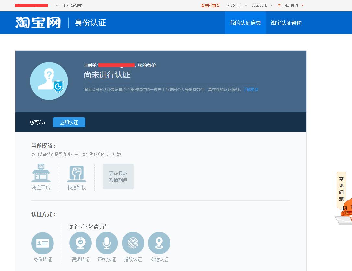
Task: Switch to the 我的认证信息 tab
Action: pyautogui.click(x=245, y=23)
